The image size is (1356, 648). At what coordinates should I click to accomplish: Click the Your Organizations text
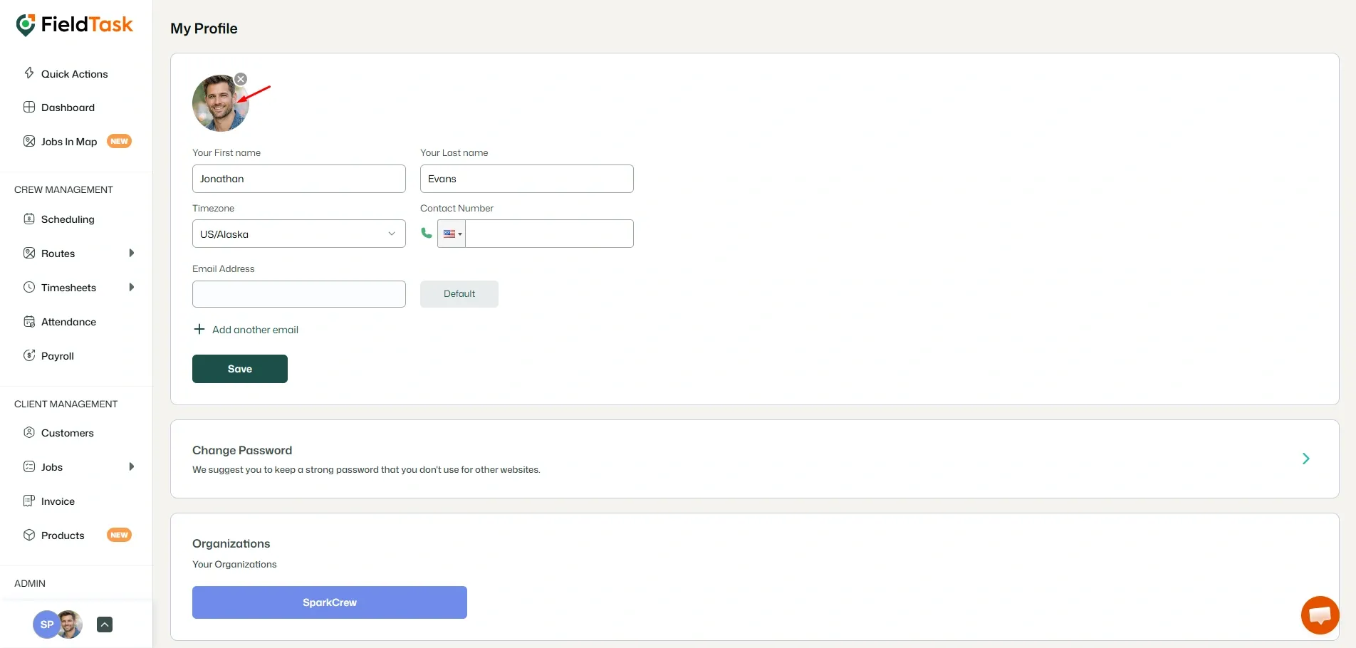(x=234, y=564)
